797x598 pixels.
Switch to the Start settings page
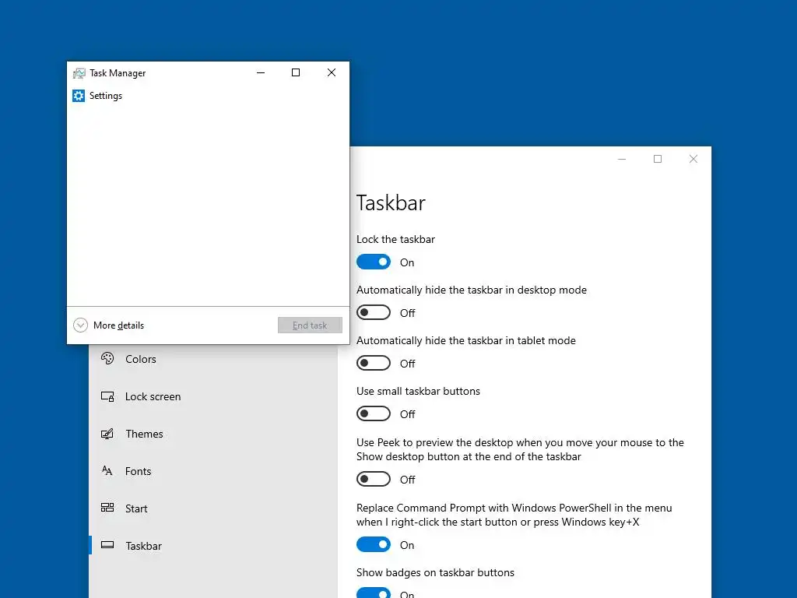136,508
